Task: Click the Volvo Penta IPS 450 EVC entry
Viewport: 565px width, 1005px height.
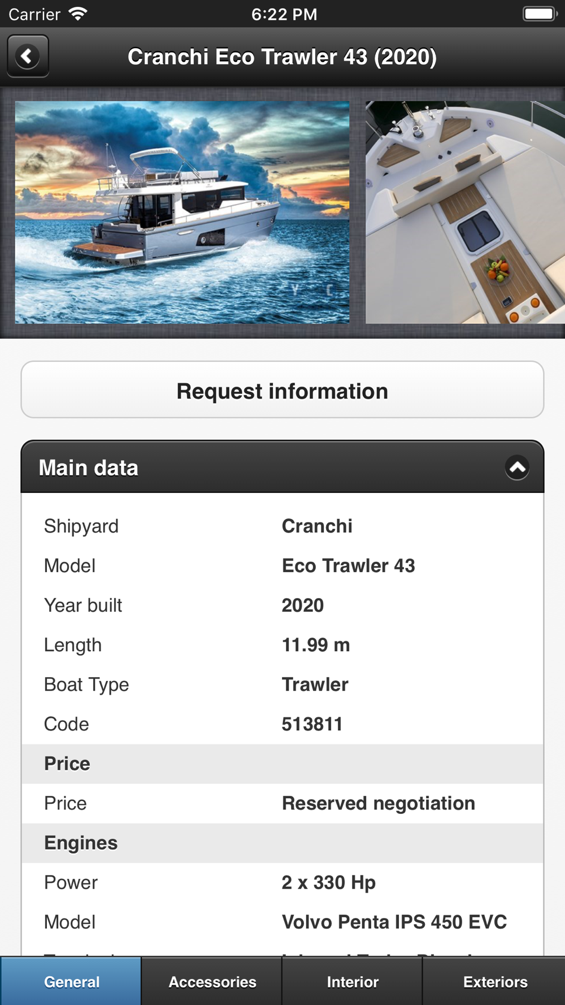Action: pyautogui.click(x=394, y=922)
